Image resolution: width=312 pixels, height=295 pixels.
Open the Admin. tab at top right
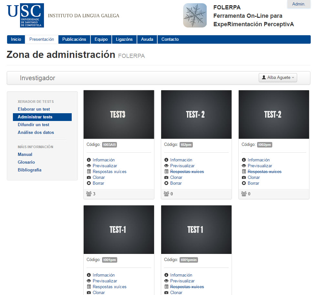tap(298, 4)
